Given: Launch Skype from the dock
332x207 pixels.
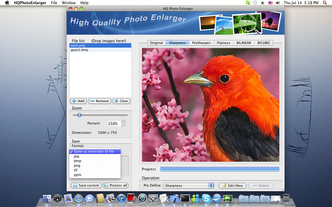Looking at the screenshot, I should [x=206, y=199].
